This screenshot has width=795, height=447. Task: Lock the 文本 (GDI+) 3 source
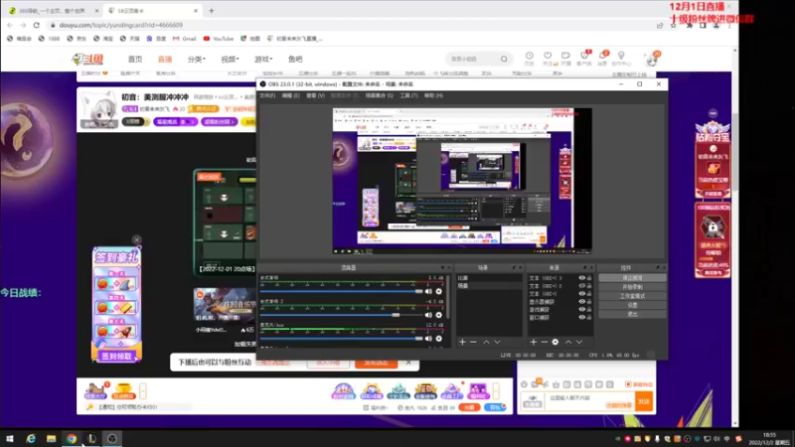coord(589,278)
